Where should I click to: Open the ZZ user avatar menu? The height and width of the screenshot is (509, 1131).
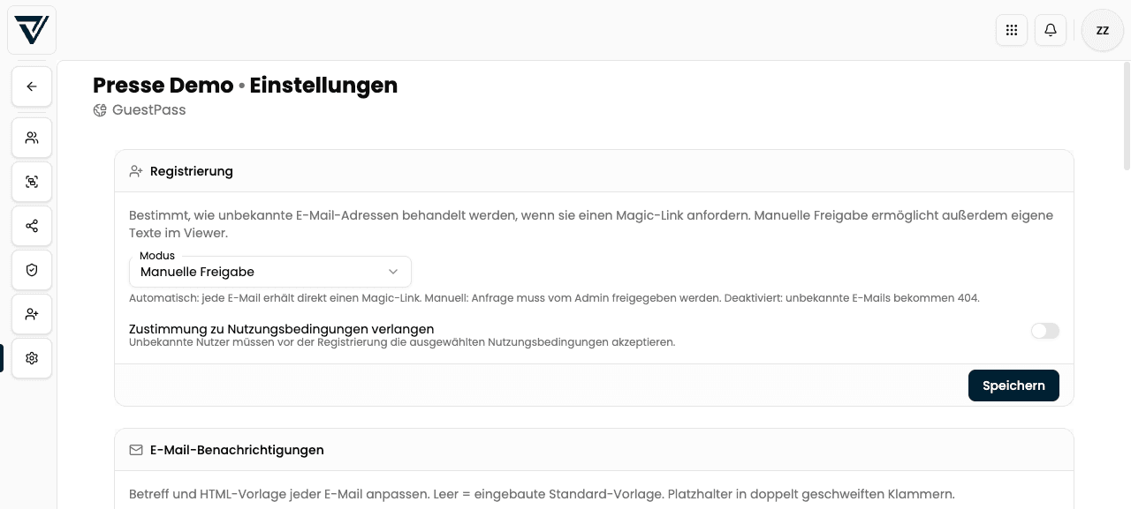point(1103,30)
